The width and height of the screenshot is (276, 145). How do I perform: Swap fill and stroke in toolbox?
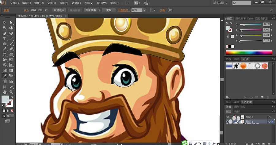pyautogui.click(x=12, y=97)
